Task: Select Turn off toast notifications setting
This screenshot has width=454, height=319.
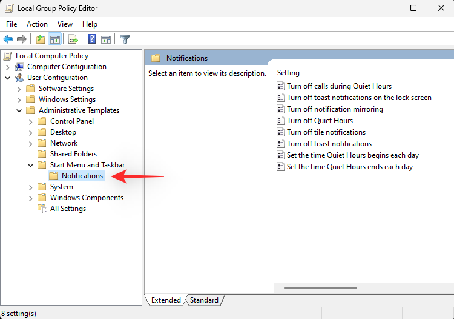Action: [x=329, y=144]
